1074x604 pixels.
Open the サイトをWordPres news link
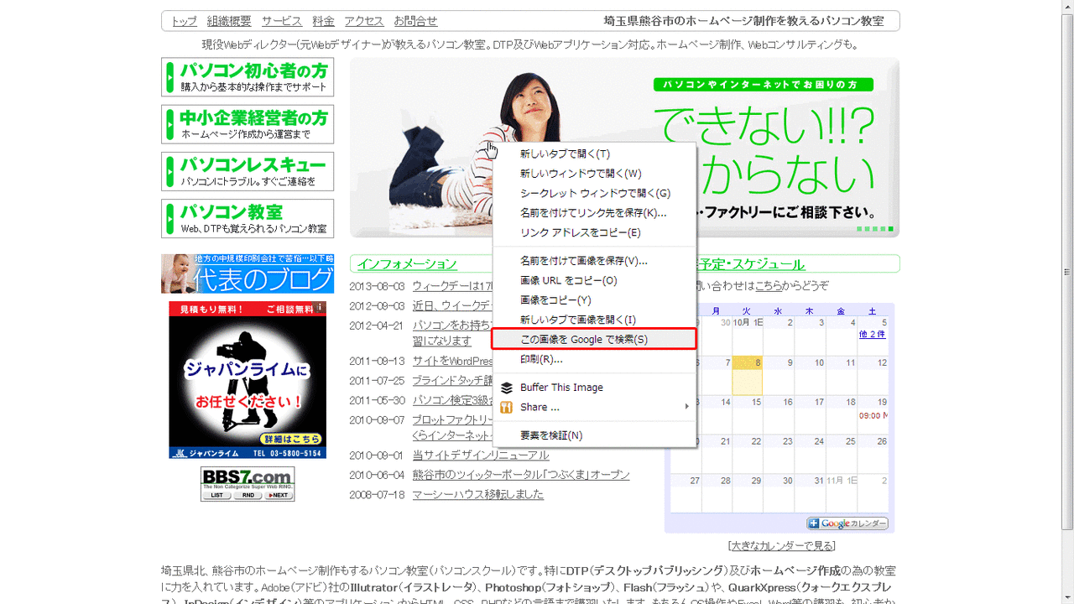coord(452,362)
